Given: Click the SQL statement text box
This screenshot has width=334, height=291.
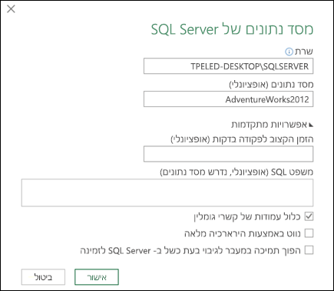Looking at the screenshot, I should (167, 192).
